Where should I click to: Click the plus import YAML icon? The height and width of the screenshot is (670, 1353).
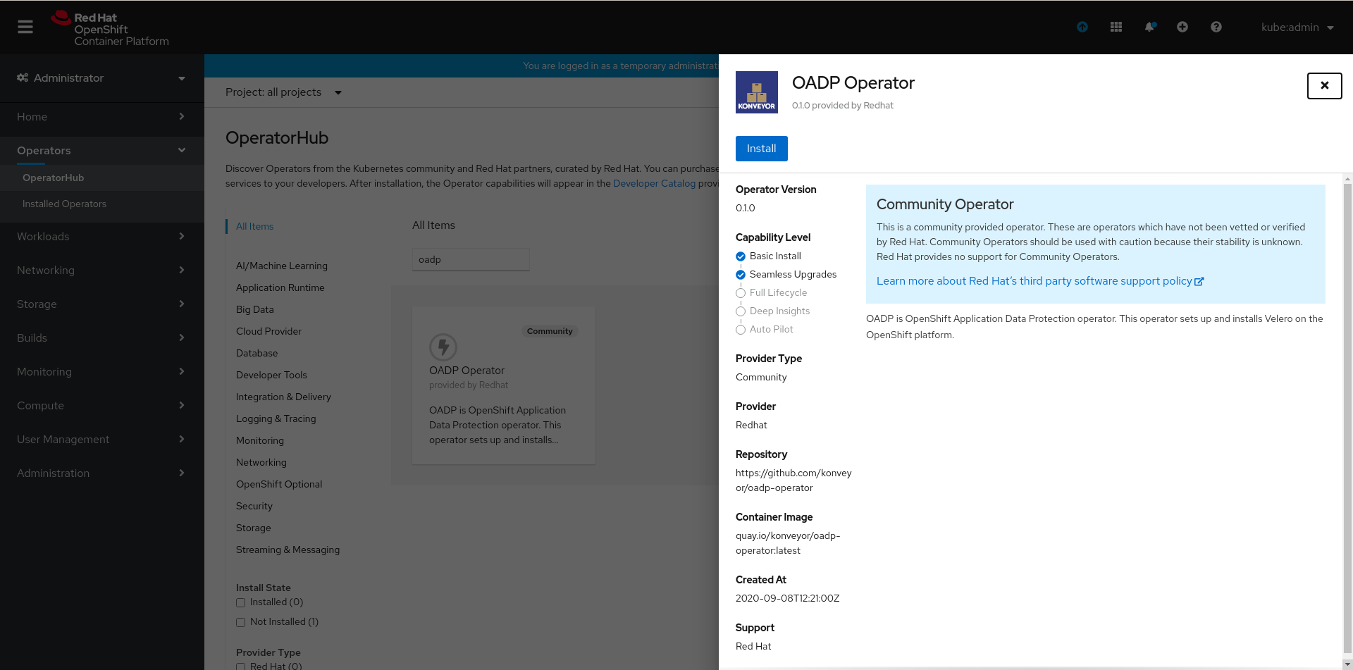click(1182, 27)
